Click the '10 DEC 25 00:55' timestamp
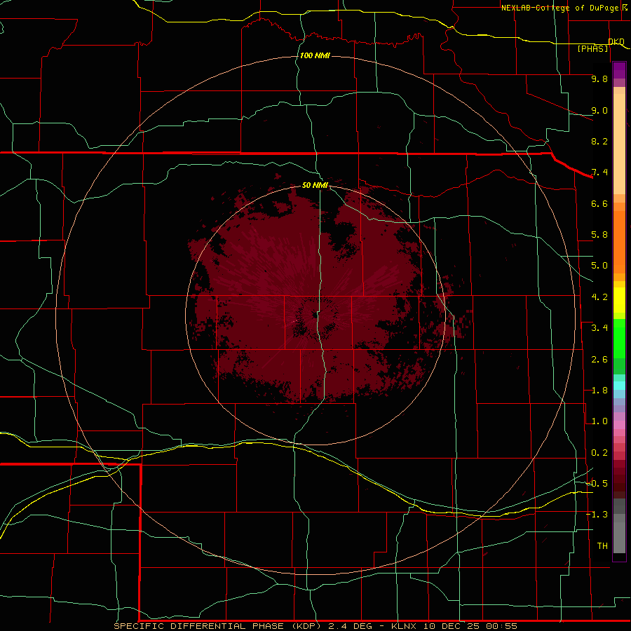 [x=470, y=626]
